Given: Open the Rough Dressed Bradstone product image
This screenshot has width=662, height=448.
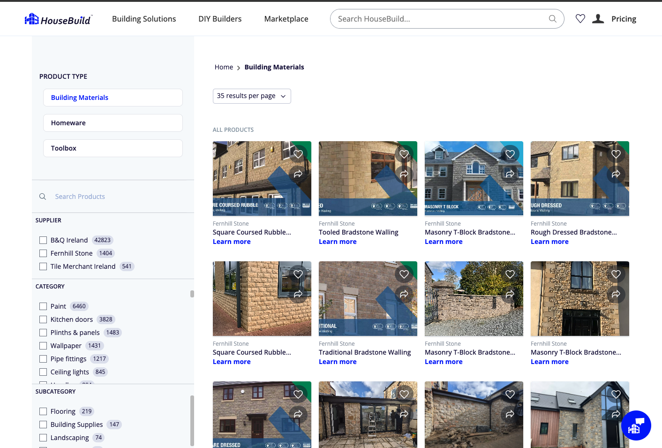Looking at the screenshot, I should [580, 179].
